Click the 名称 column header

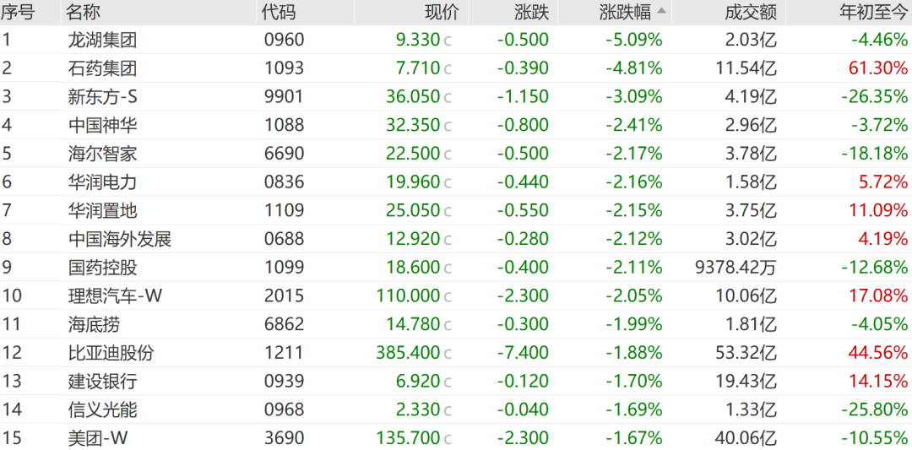click(83, 12)
